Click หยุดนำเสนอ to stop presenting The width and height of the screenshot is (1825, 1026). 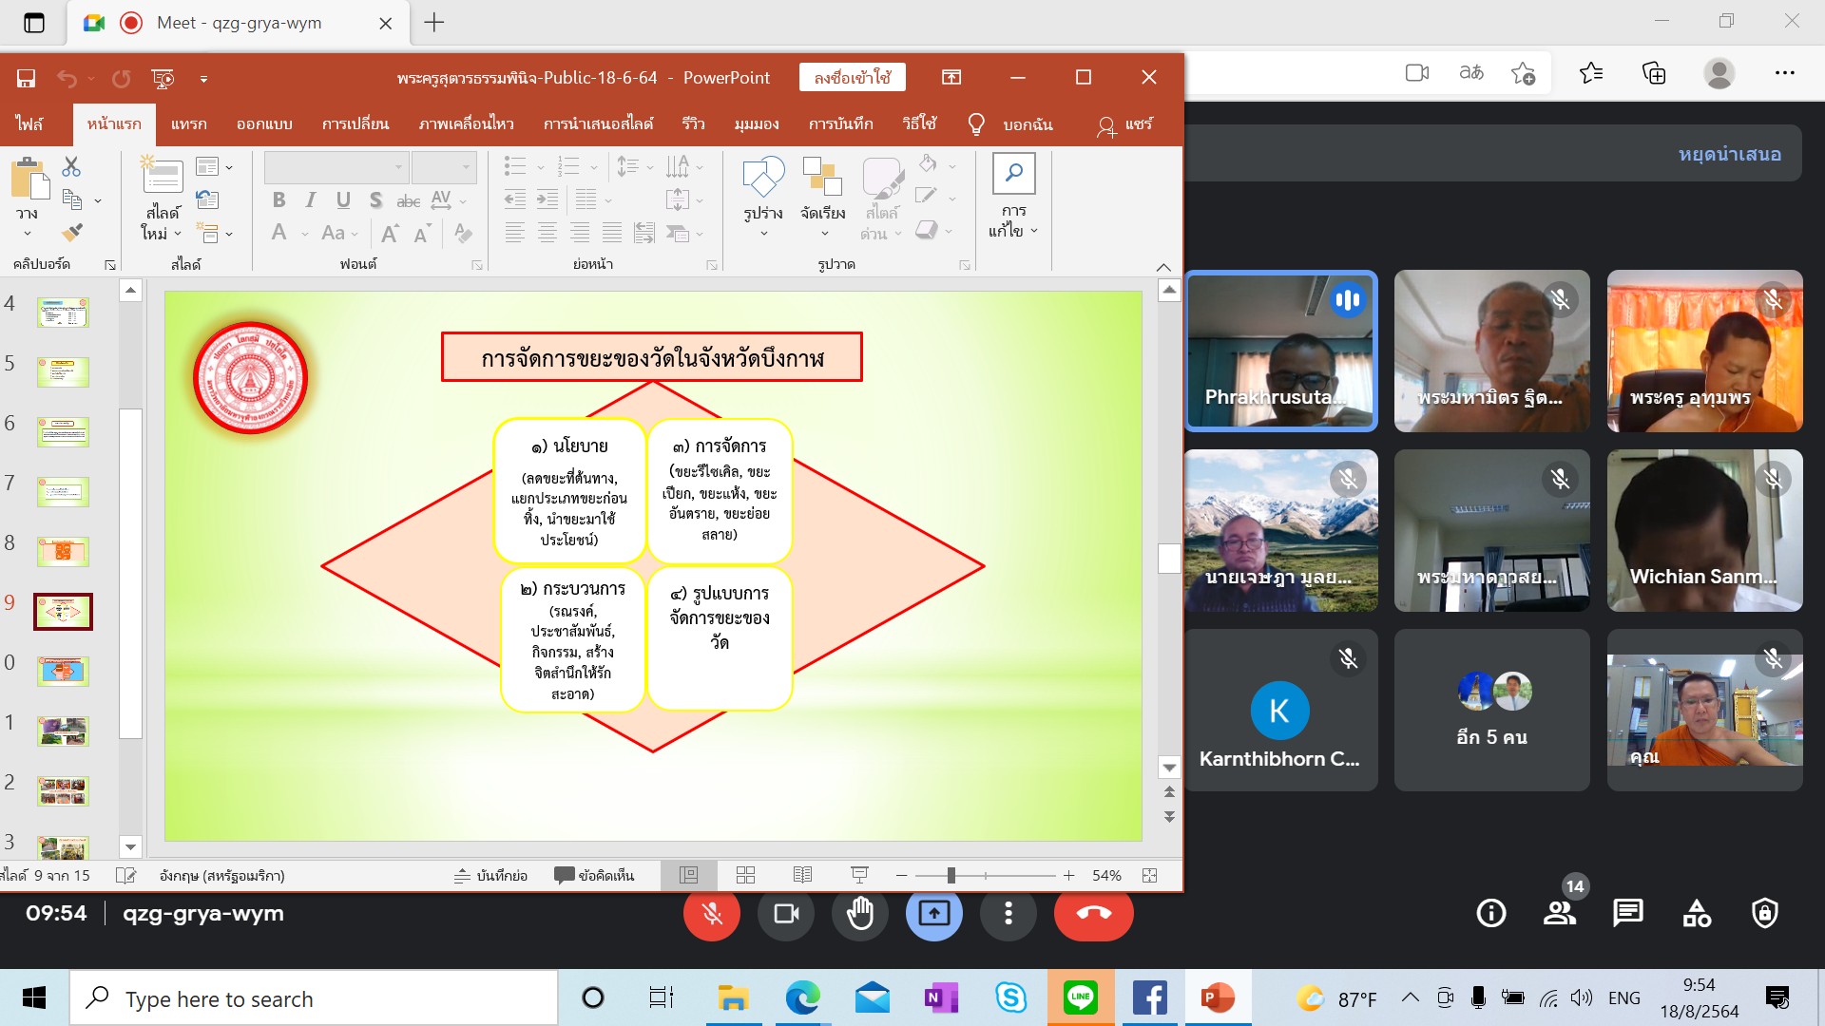(1730, 154)
